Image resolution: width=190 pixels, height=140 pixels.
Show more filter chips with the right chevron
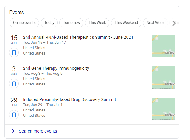click(174, 23)
